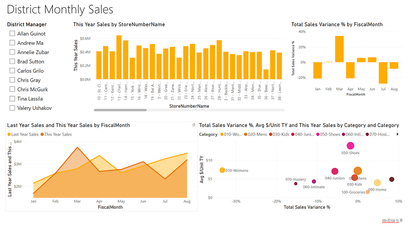
Task: Select Last Year Sales legend marker
Action: [9, 134]
